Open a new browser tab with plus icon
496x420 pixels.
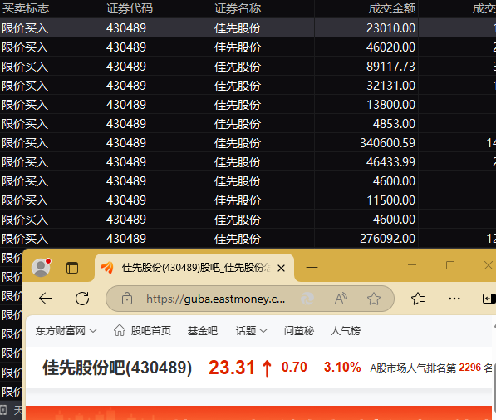click(312, 268)
